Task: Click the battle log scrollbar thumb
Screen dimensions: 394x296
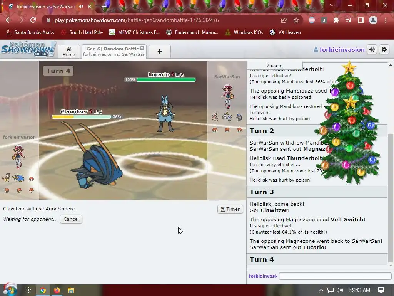Action: pyautogui.click(x=391, y=198)
